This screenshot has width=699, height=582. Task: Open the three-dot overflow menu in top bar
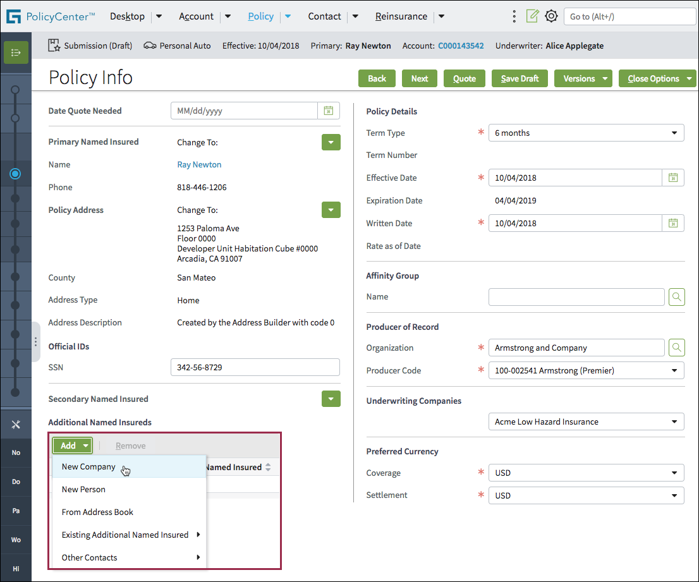pyautogui.click(x=514, y=16)
